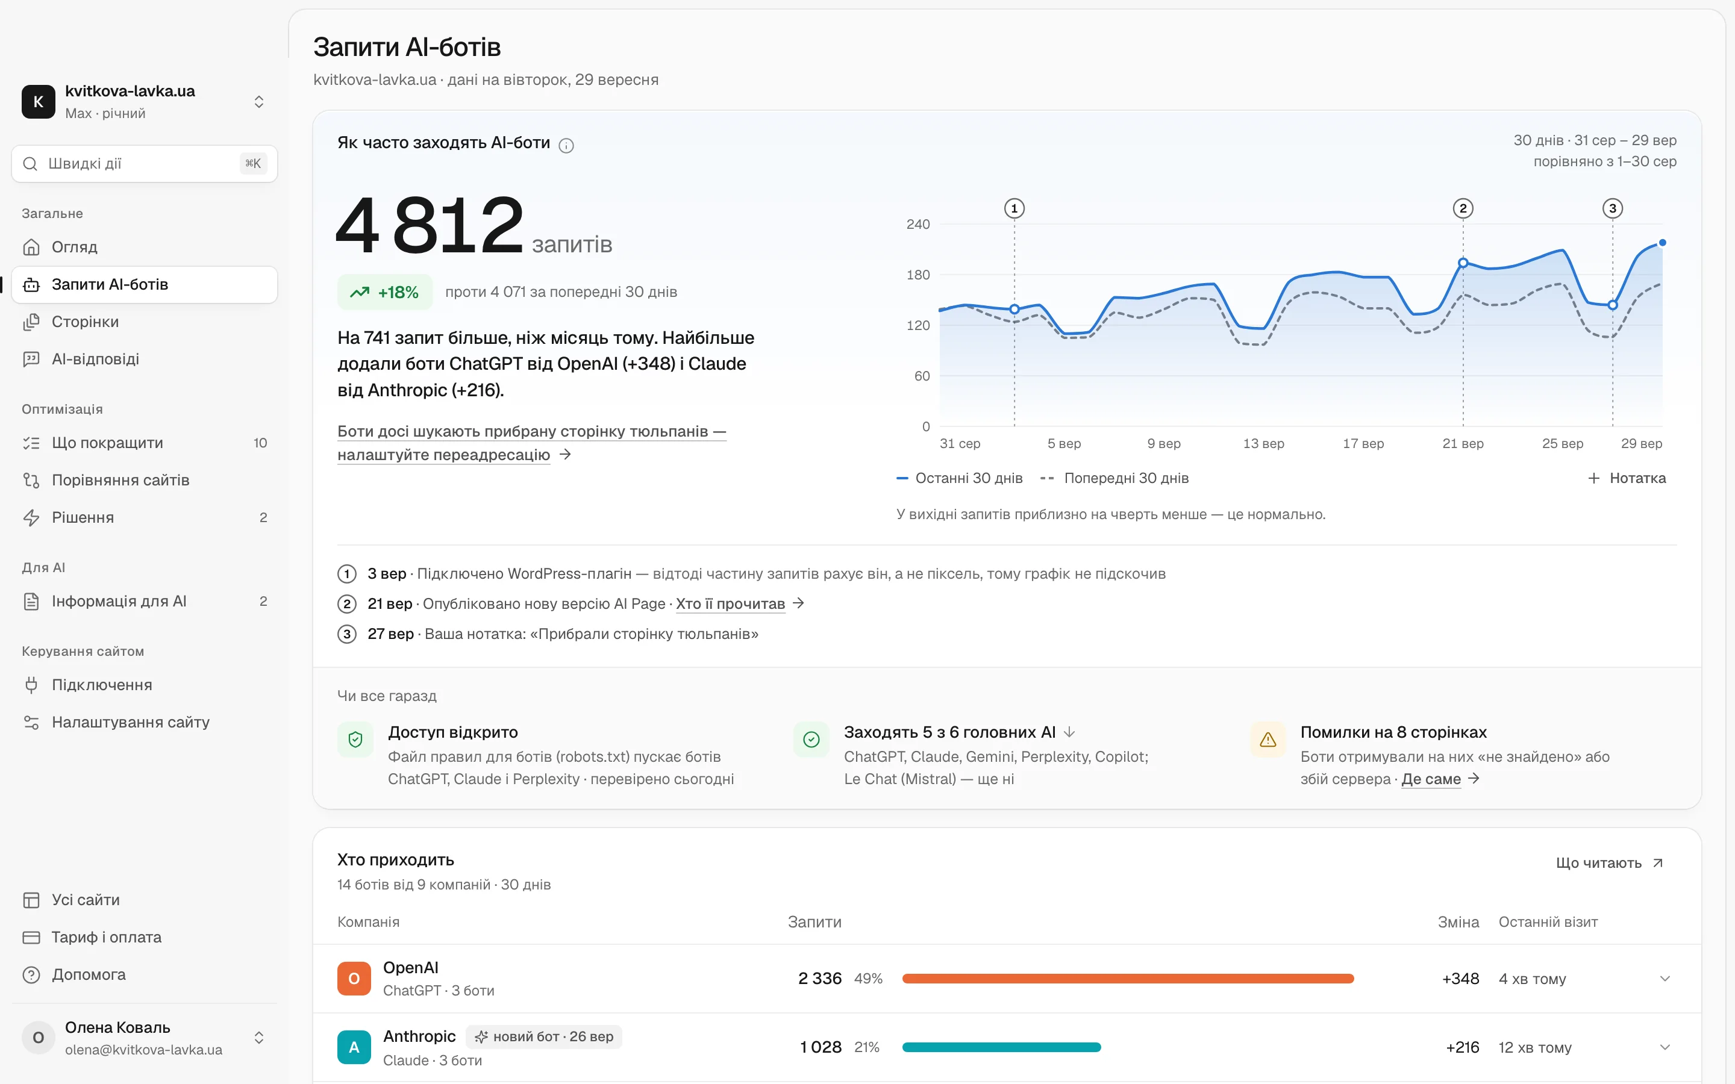Click the Підключення plug icon

coord(31,685)
